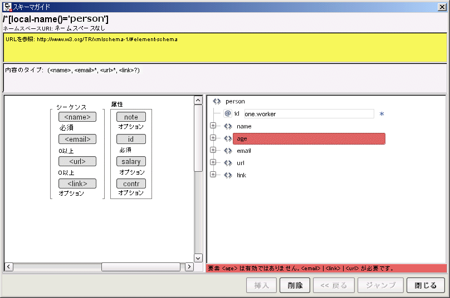Click the vertical scrollbar thumb

coord(198,138)
